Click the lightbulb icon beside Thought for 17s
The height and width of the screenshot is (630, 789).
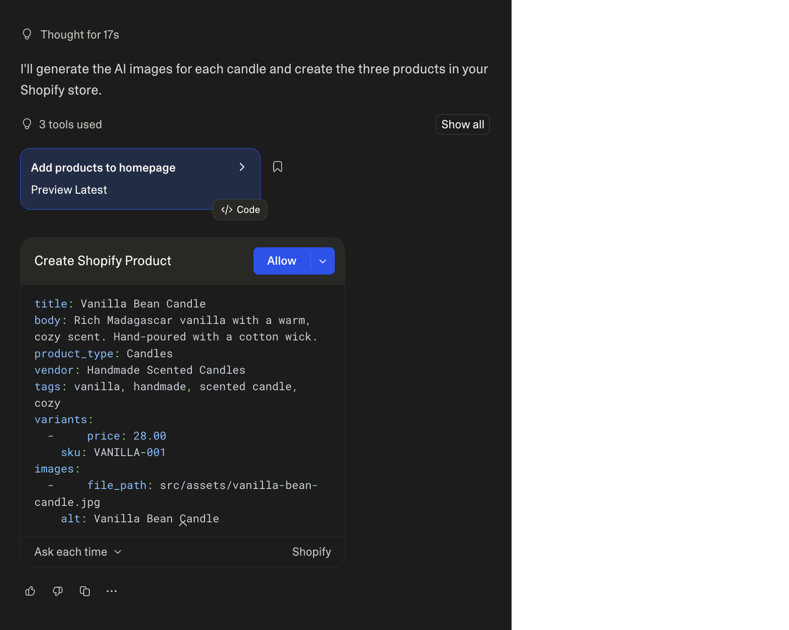point(27,34)
